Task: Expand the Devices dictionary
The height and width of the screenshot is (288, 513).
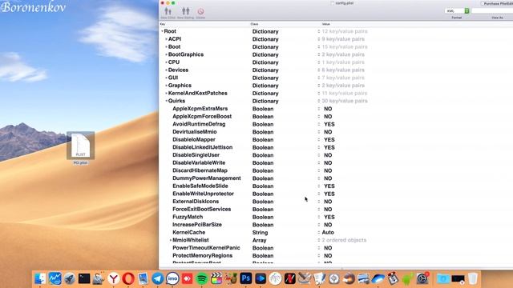Action: point(166,70)
